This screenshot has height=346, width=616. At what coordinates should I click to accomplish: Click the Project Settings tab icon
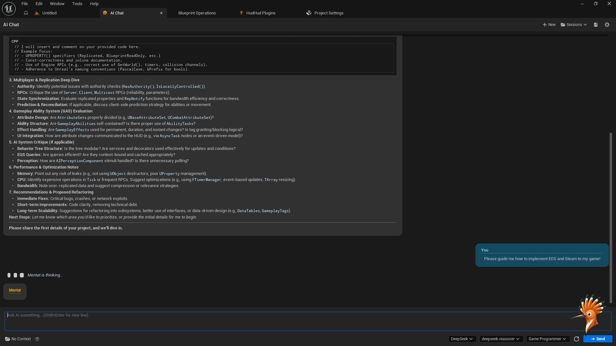click(x=309, y=13)
